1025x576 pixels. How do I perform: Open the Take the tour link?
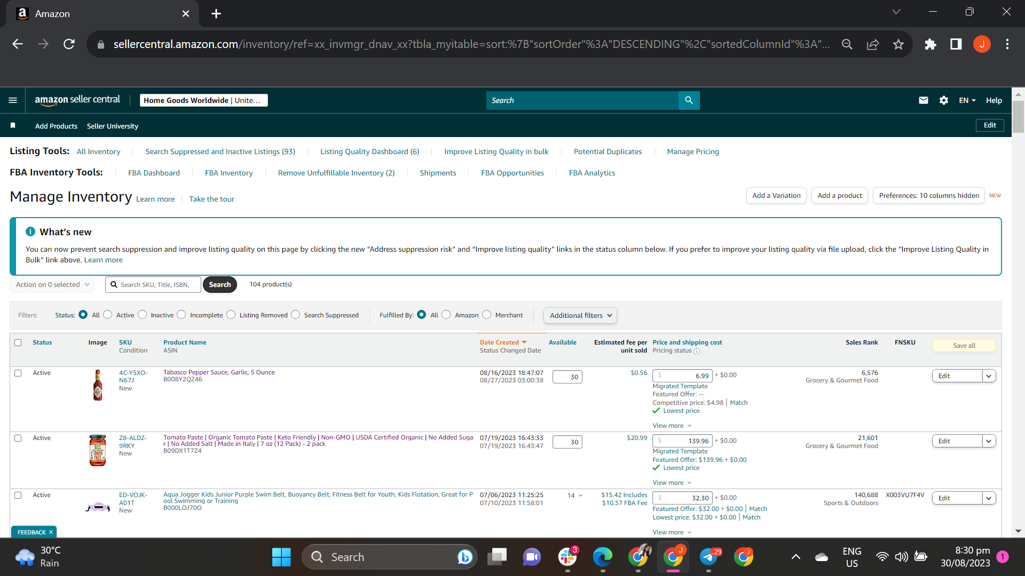click(211, 199)
